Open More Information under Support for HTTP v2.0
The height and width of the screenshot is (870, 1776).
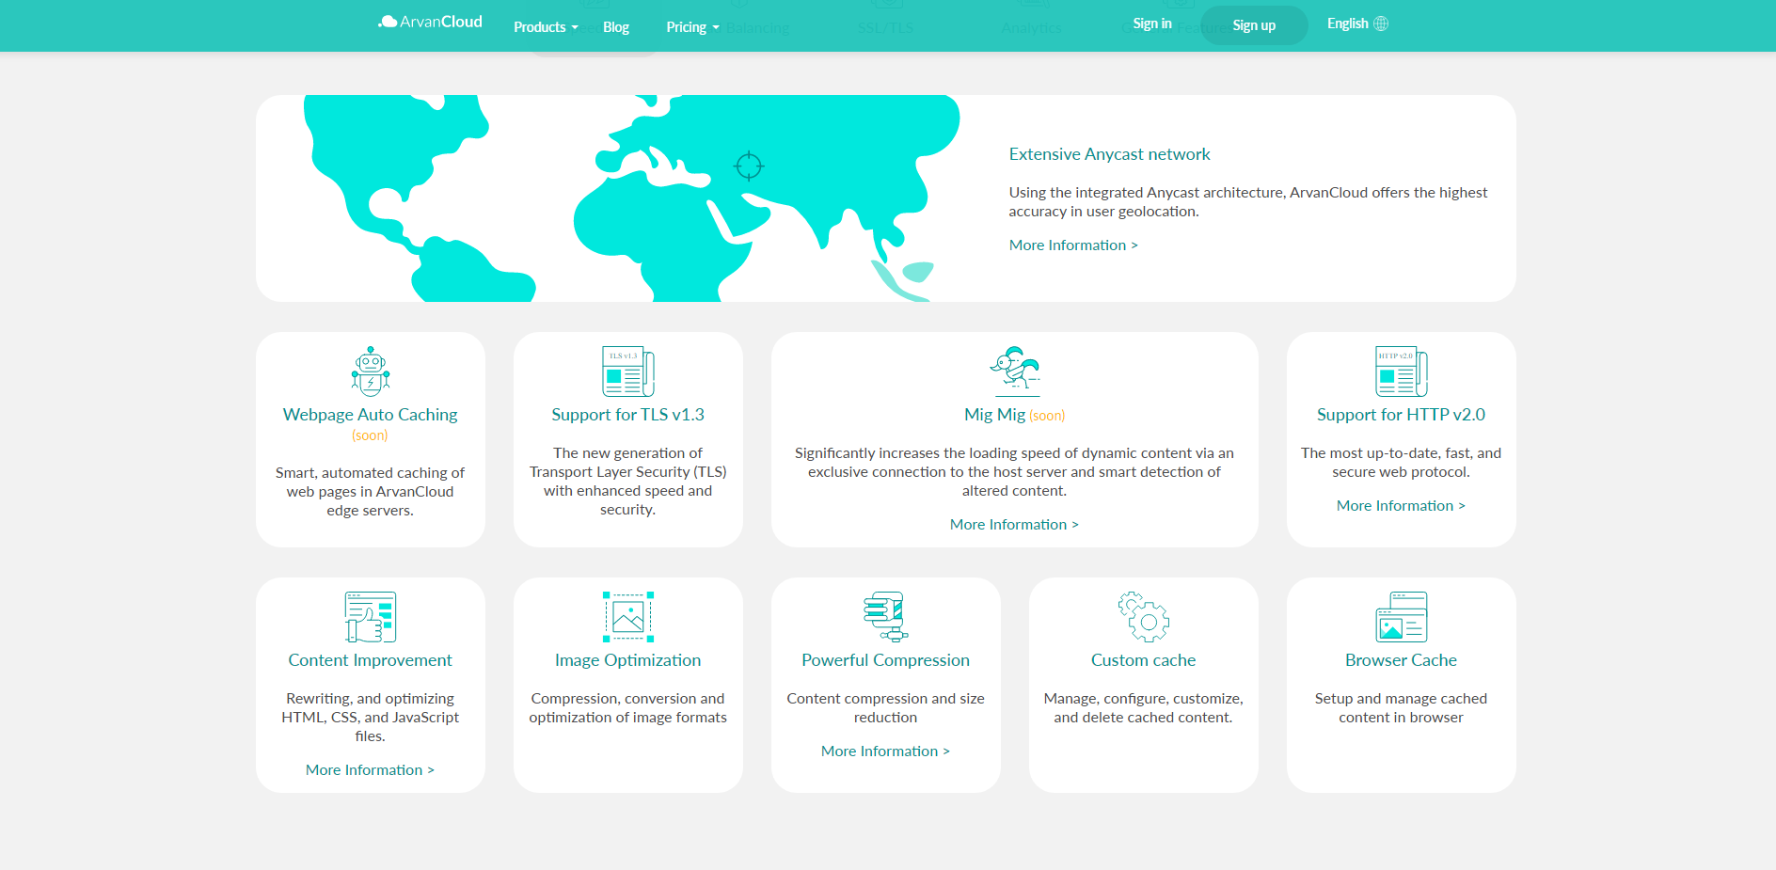1400,506
